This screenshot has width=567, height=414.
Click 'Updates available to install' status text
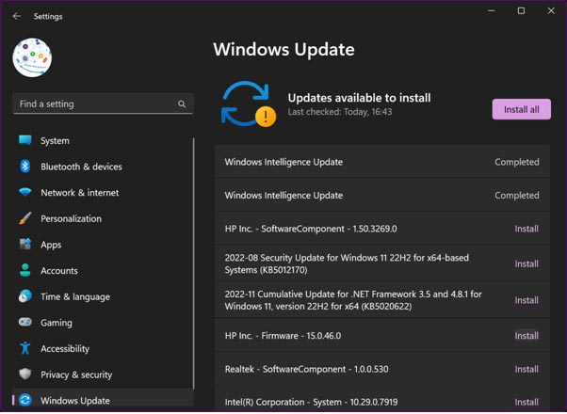[359, 98]
